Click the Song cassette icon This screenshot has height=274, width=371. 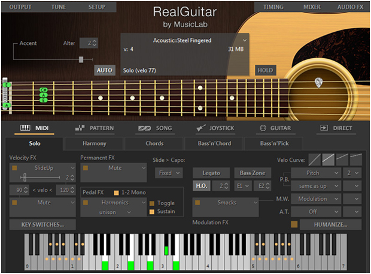pyautogui.click(x=144, y=128)
